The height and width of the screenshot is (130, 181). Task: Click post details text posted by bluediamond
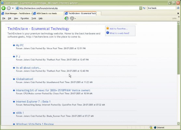(54, 82)
